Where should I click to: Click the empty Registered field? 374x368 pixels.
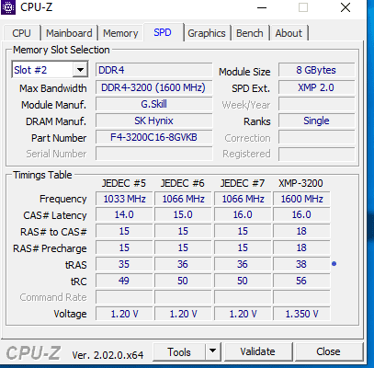[x=316, y=154]
